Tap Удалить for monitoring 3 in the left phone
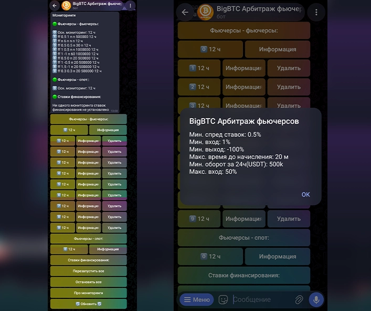Image resolution: width=371 pixels, height=311 pixels. [x=114, y=163]
